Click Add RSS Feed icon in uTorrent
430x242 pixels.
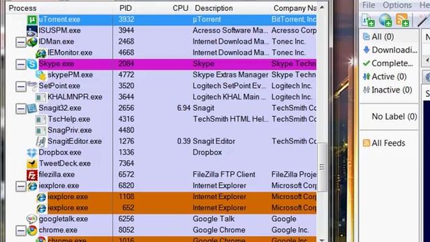pos(402,20)
